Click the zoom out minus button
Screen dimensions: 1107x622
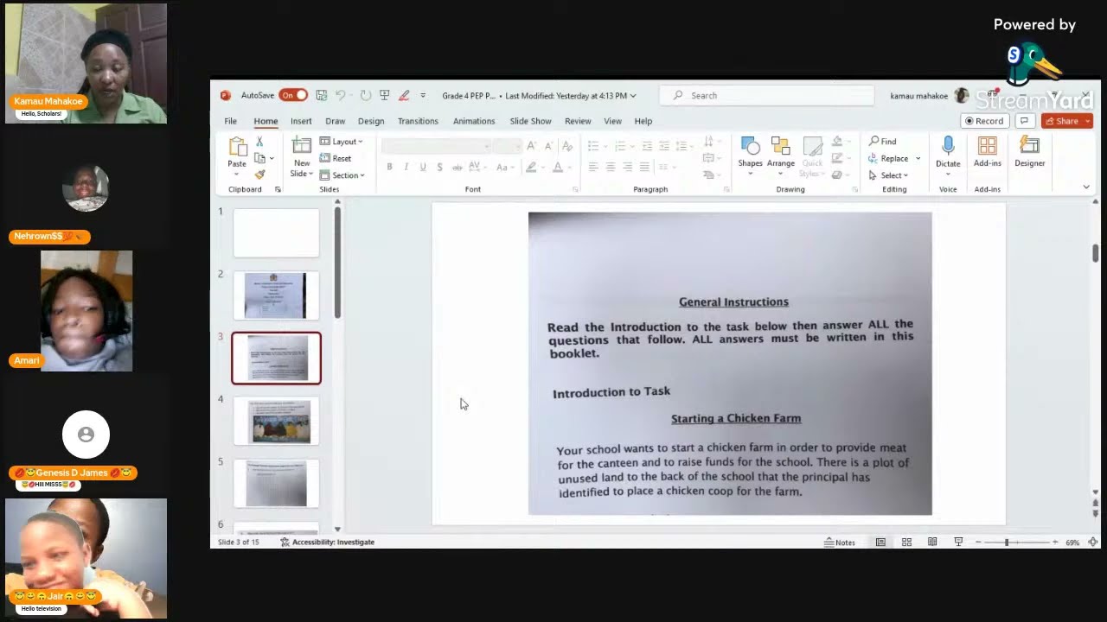(978, 542)
